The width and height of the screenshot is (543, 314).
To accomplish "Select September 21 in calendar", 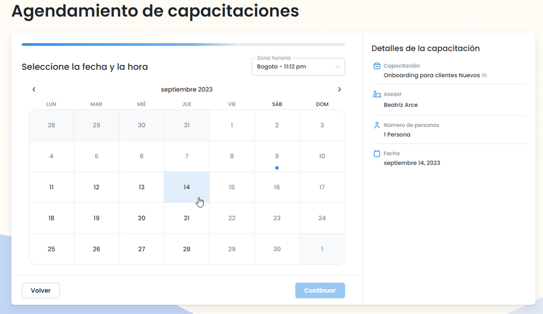I will [x=187, y=218].
